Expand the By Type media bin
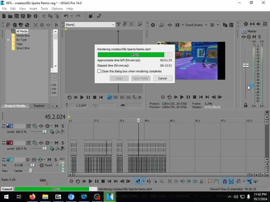 pyautogui.click(x=8, y=40)
